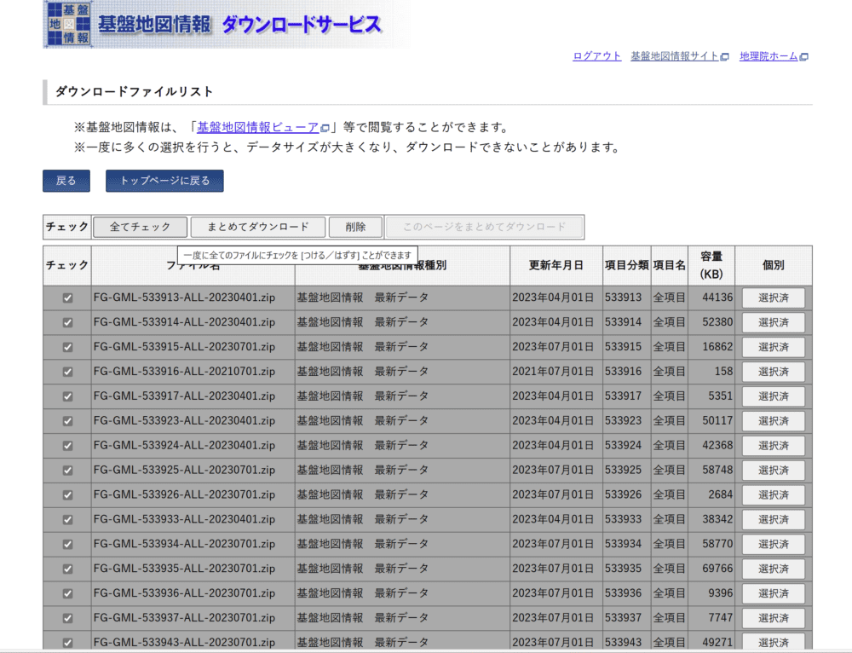This screenshot has height=653, width=852.
Task: Click 選択済 button in the 533934 row
Action: pyautogui.click(x=774, y=544)
